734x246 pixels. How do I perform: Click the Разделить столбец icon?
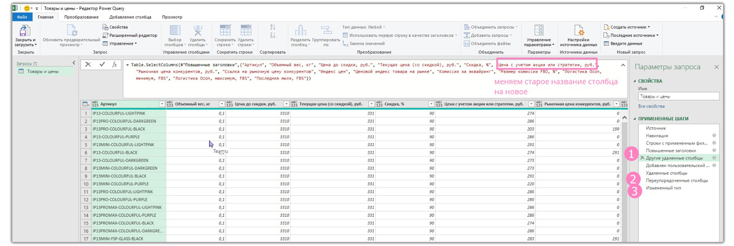point(300,31)
